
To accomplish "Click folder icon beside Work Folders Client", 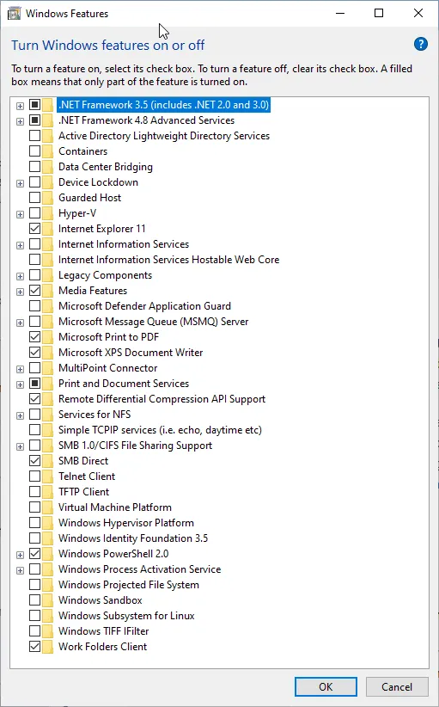I will (48, 647).
